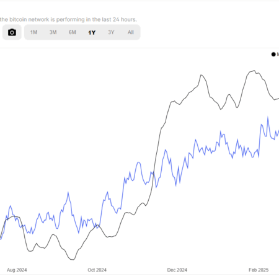Screen dimensions: 279x279
Task: Toggle the black legend dot series
Action: click(273, 55)
